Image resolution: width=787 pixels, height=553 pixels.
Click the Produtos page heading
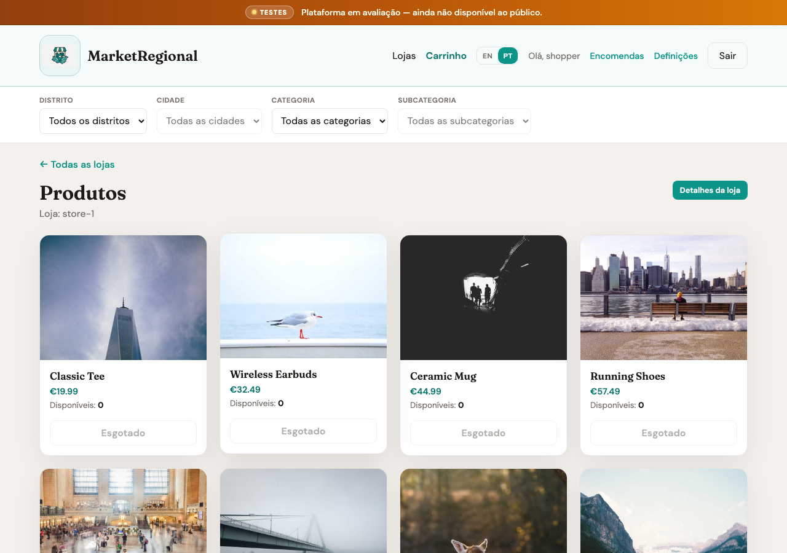(x=82, y=193)
